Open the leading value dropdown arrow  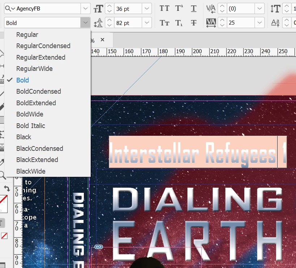tap(147, 23)
